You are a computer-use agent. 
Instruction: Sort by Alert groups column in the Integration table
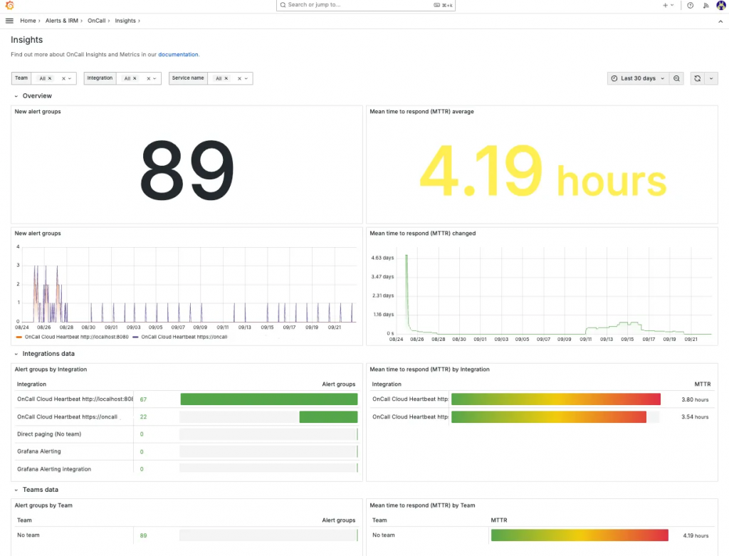pos(338,384)
